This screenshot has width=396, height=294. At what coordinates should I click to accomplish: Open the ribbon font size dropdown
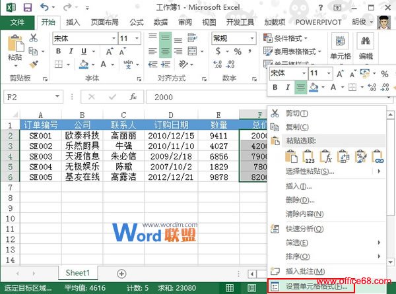point(137,38)
